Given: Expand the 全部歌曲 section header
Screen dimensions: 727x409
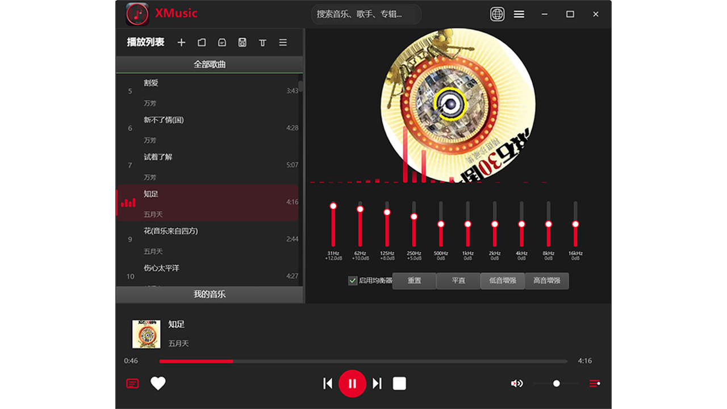Looking at the screenshot, I should (210, 65).
